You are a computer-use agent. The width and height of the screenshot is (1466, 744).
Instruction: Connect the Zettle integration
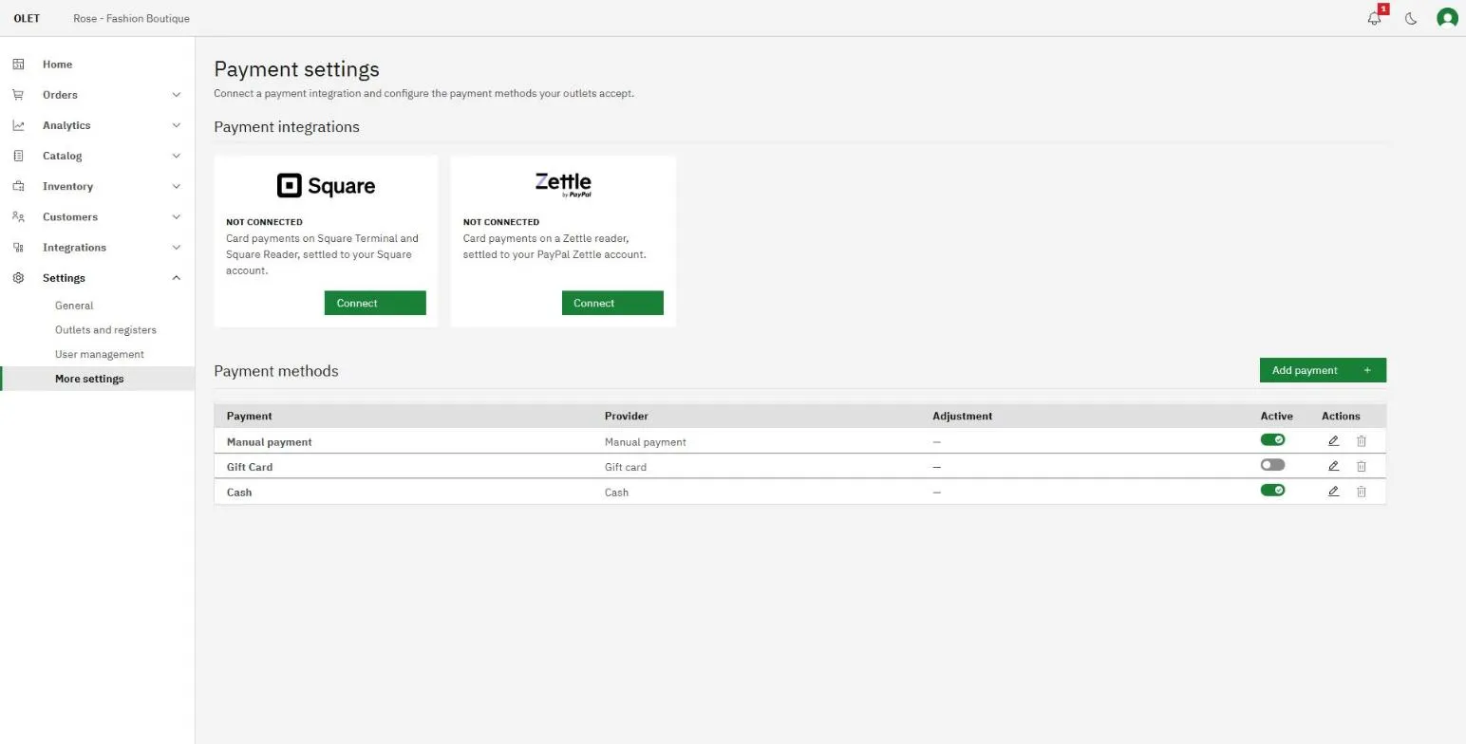(x=612, y=303)
